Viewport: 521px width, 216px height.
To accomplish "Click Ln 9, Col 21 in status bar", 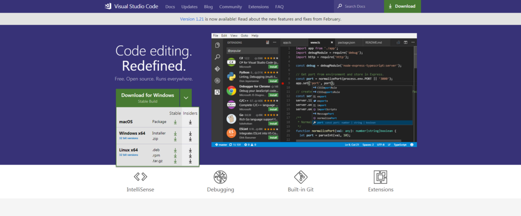I will pyautogui.click(x=352, y=145).
